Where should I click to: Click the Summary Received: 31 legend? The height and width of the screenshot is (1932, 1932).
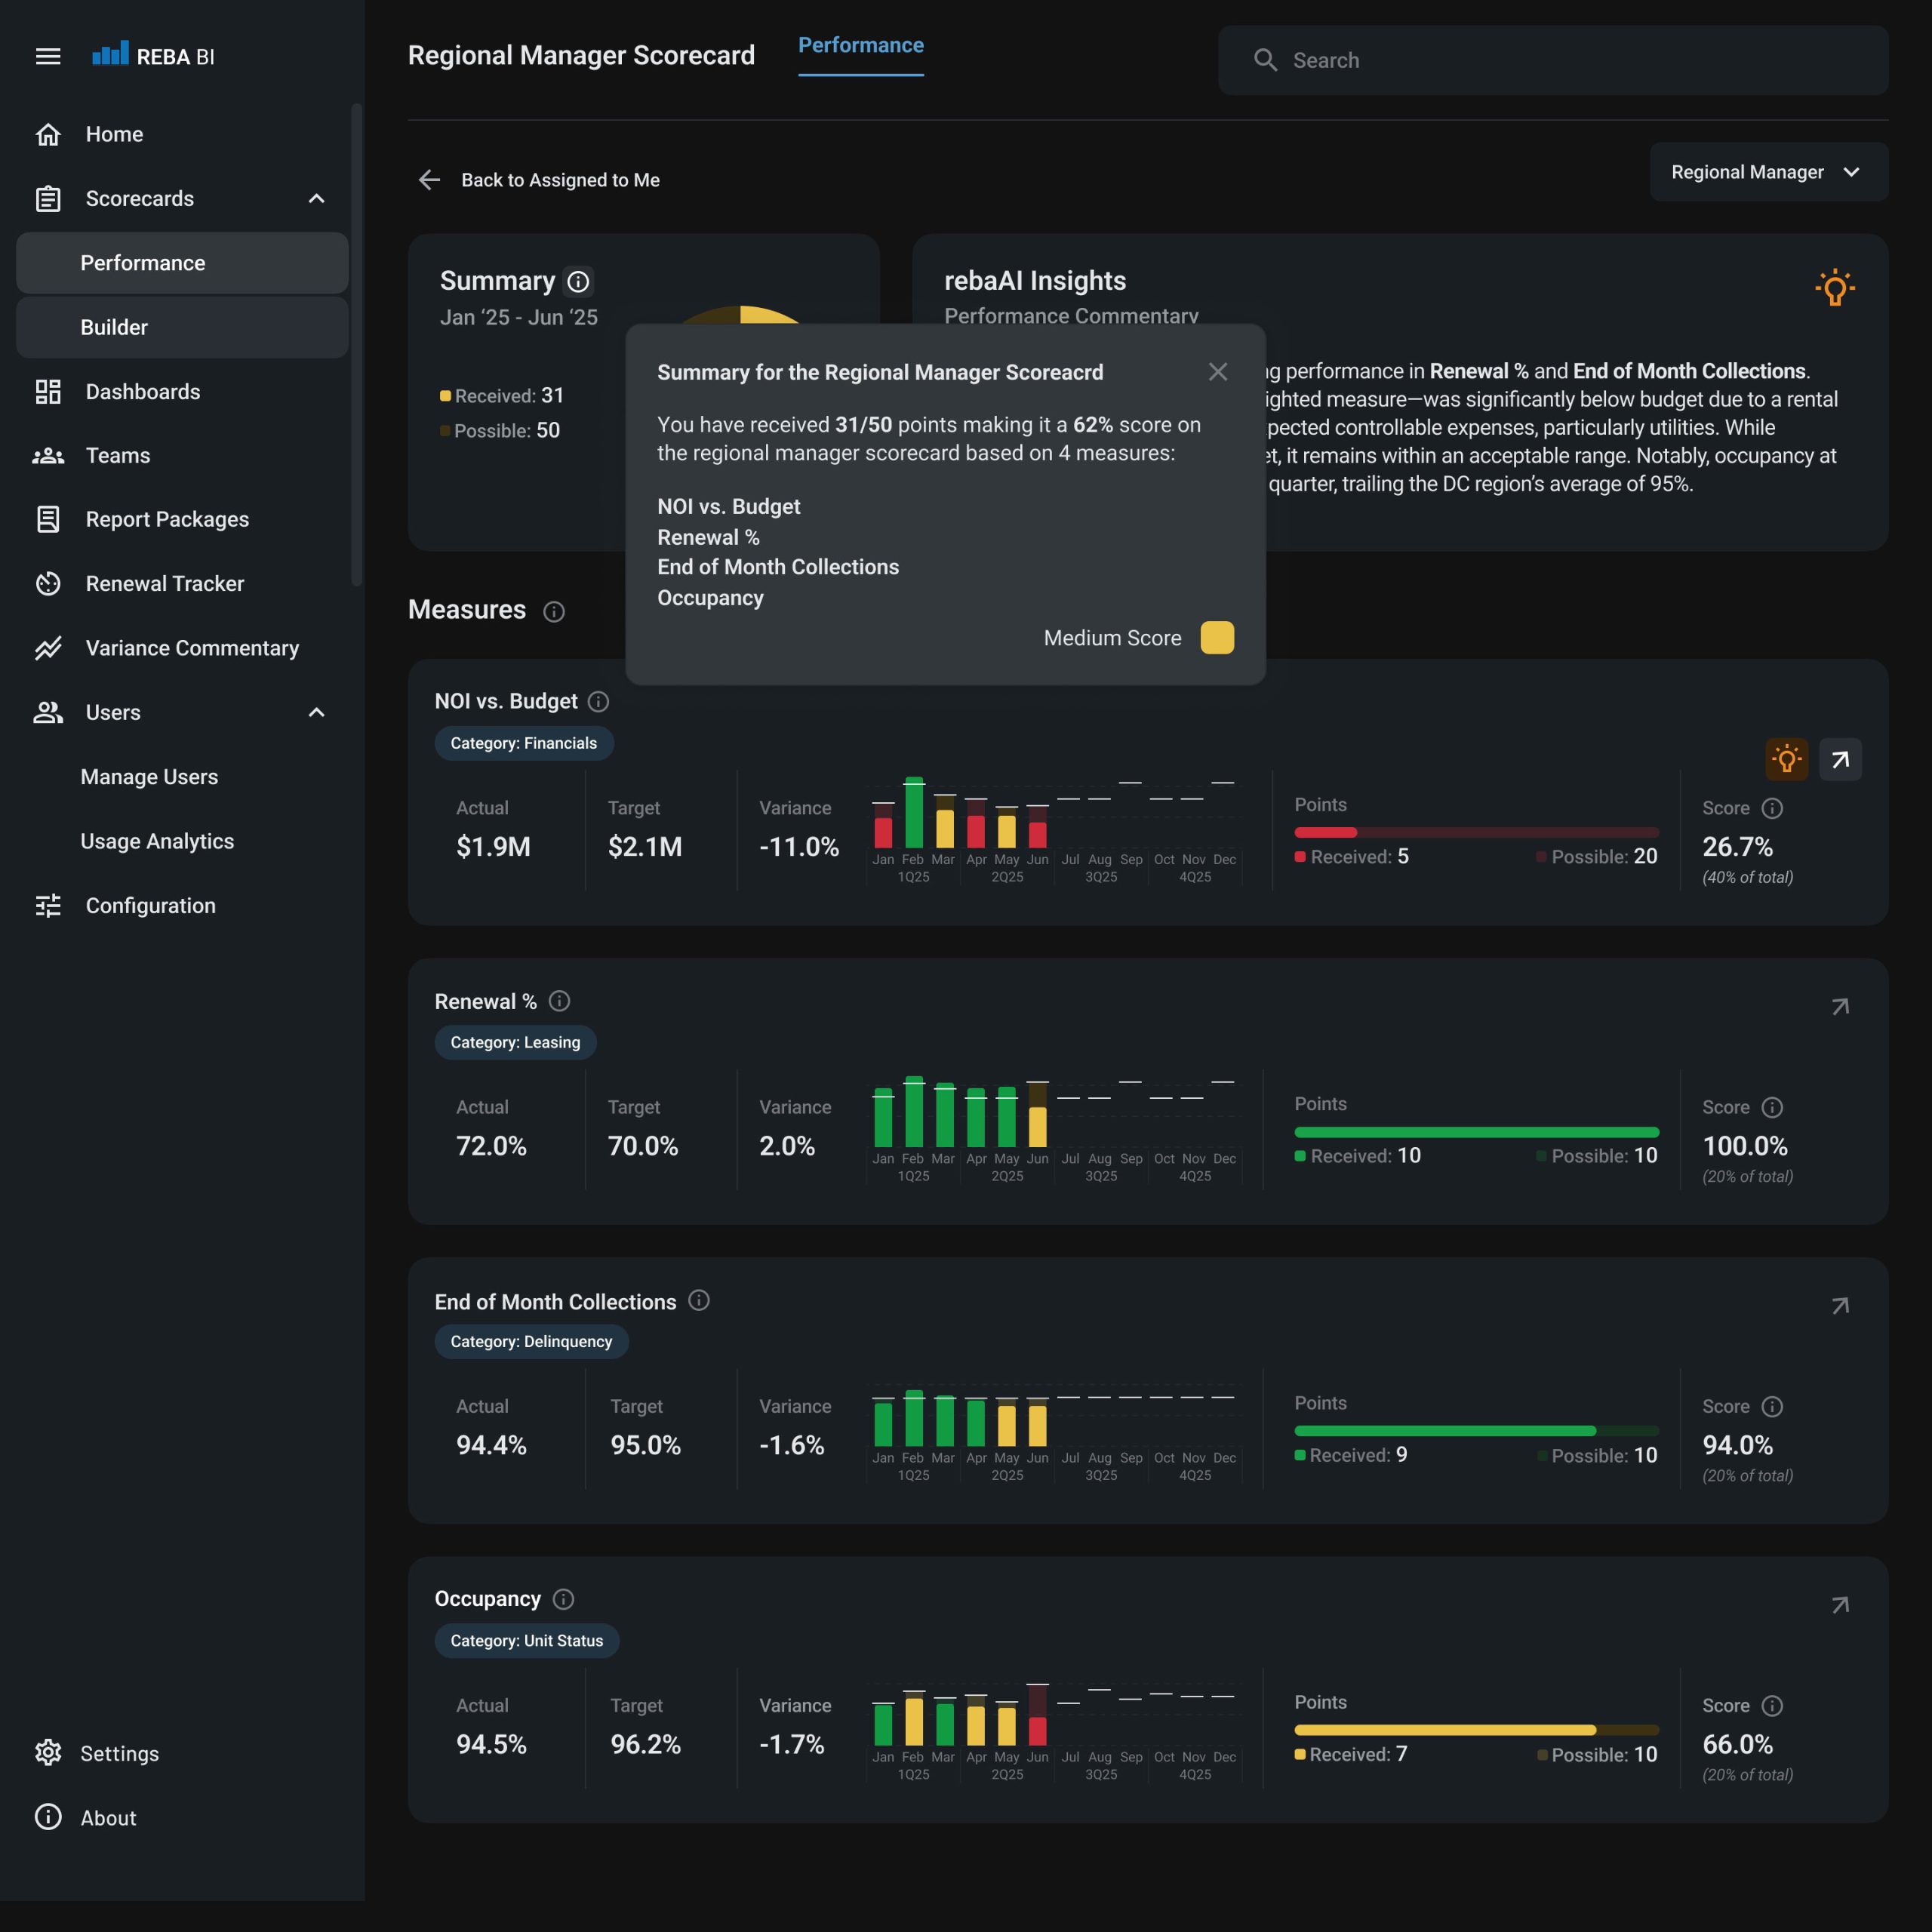point(502,396)
